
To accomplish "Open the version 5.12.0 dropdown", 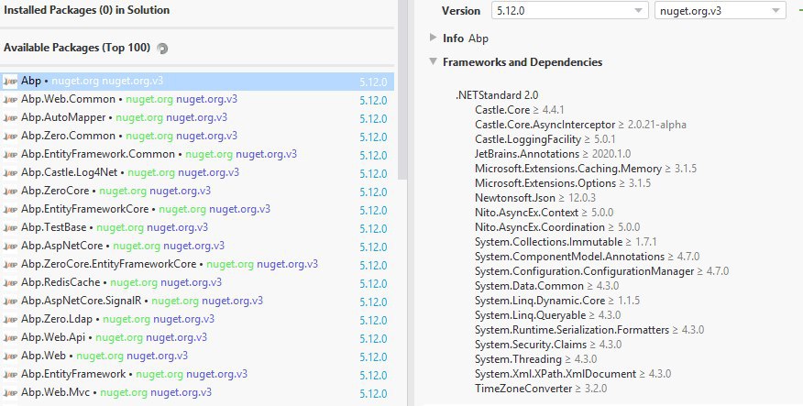I will pyautogui.click(x=569, y=11).
